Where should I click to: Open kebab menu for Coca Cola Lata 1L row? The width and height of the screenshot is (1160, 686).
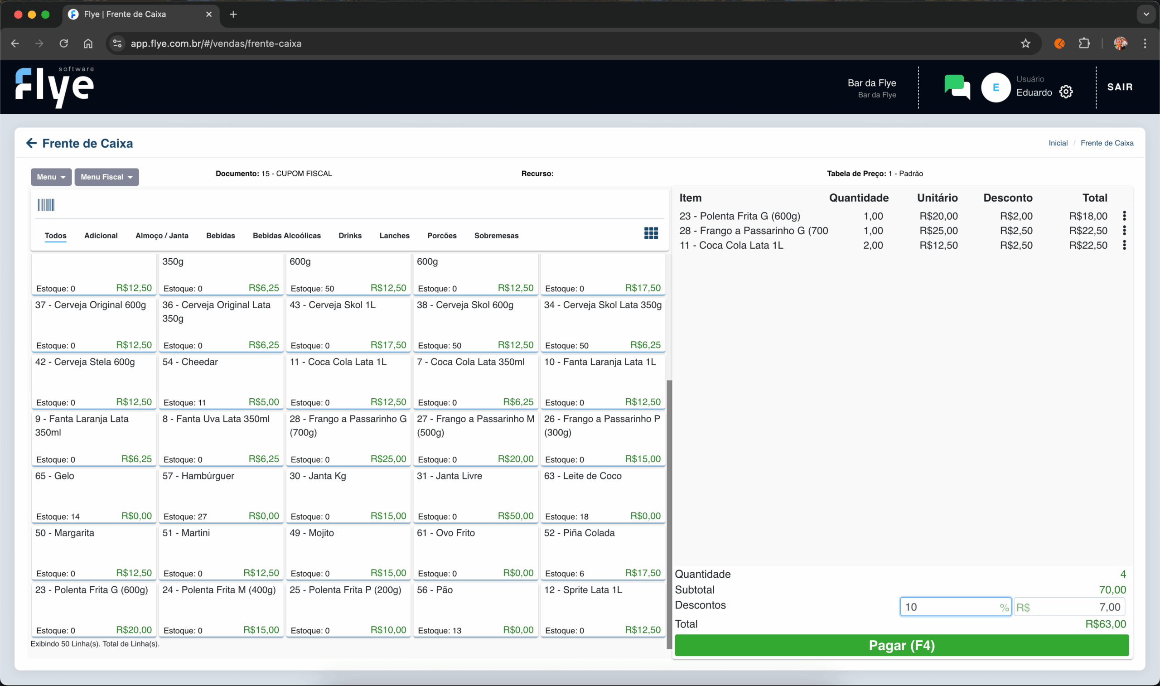click(1124, 245)
